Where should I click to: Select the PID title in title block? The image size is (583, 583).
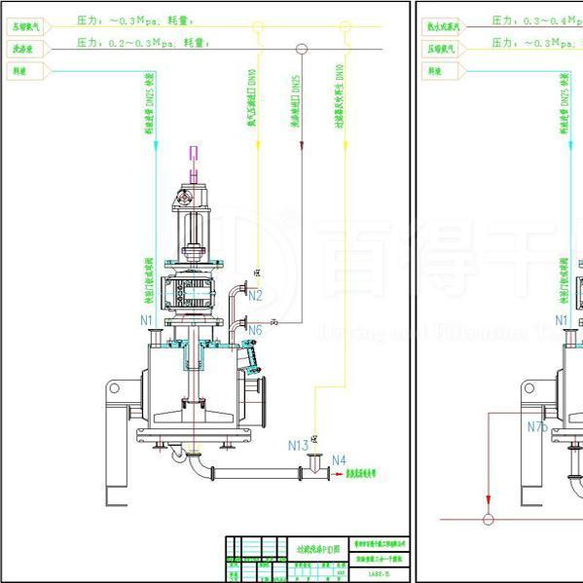point(318,549)
